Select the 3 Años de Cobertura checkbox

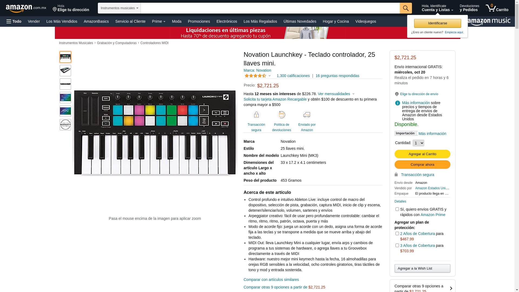coord(397,245)
